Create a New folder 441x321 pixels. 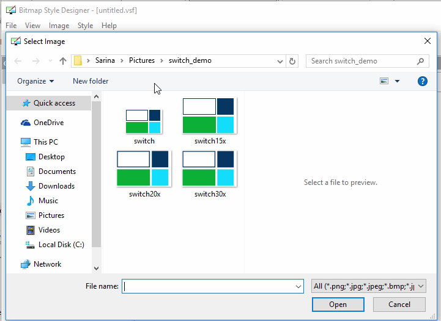pos(91,81)
